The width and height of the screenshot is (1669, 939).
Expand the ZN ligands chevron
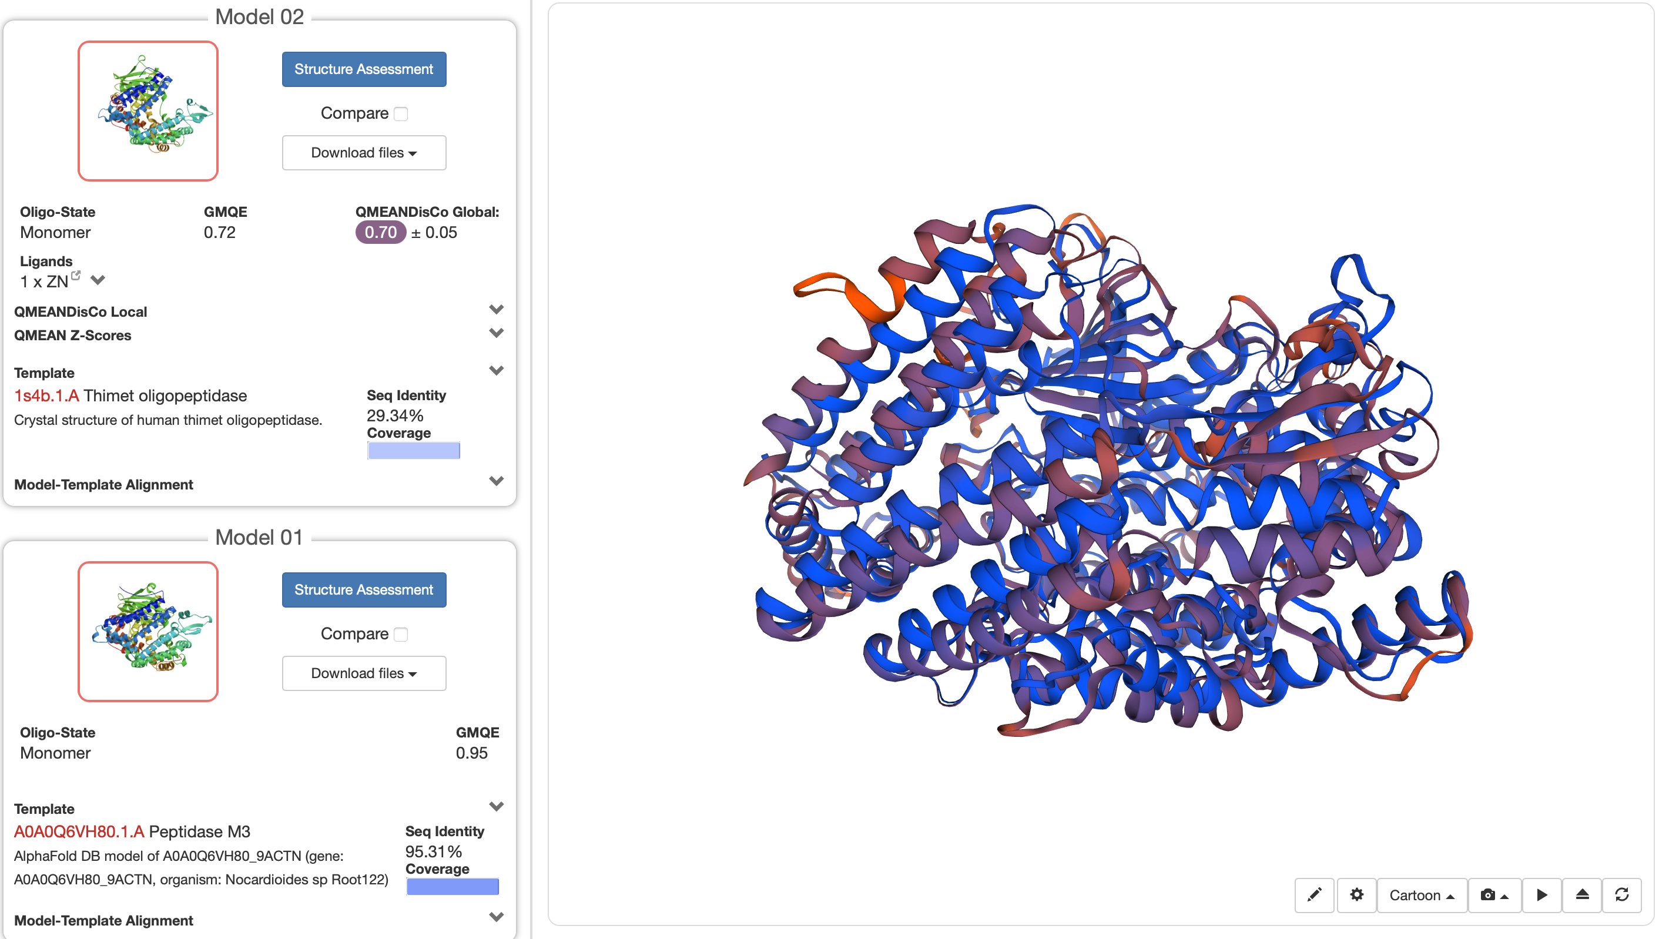point(98,281)
